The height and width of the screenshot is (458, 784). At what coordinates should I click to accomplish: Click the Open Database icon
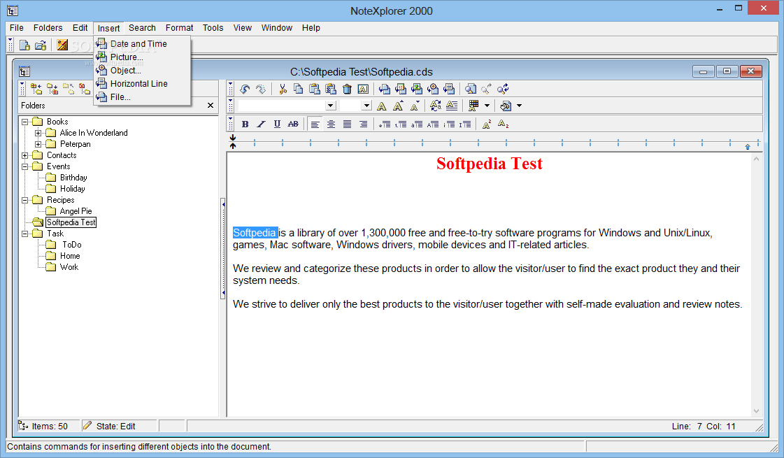(x=41, y=45)
